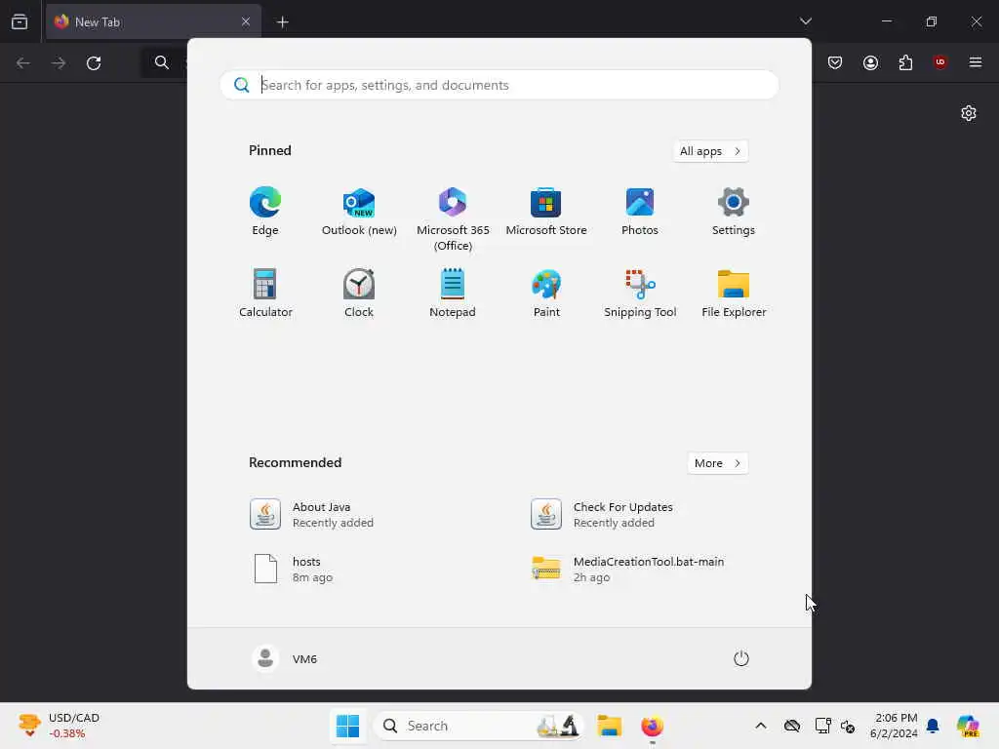Launch the Photos app

(x=640, y=212)
